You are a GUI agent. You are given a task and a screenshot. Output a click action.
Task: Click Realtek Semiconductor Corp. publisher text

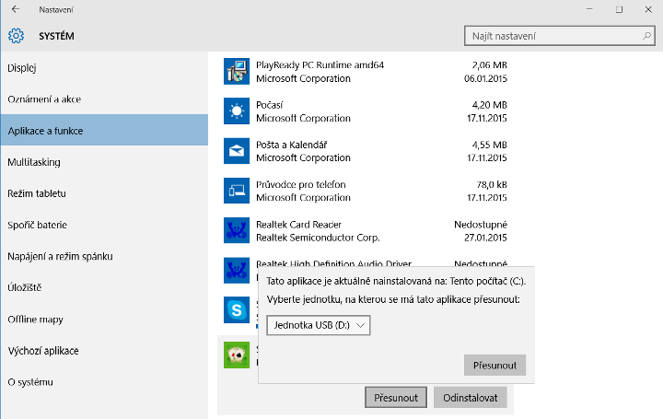[x=318, y=238]
